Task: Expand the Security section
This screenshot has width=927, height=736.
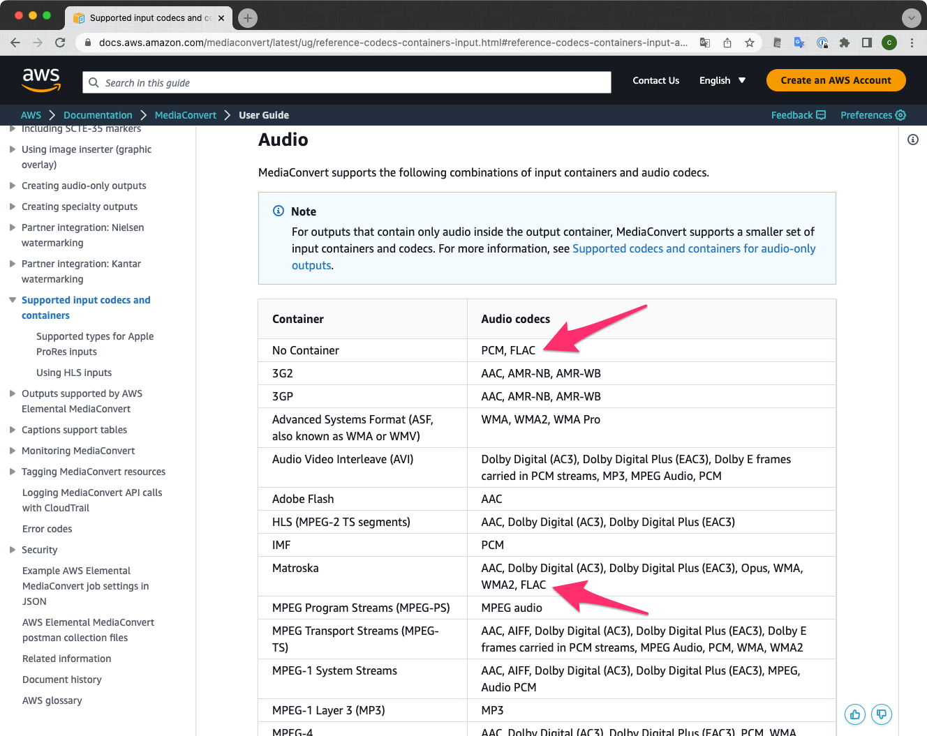Action: click(x=13, y=550)
